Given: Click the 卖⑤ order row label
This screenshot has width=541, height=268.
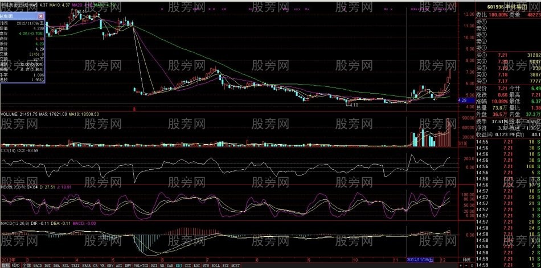Looking at the screenshot, I should pyautogui.click(x=481, y=22).
